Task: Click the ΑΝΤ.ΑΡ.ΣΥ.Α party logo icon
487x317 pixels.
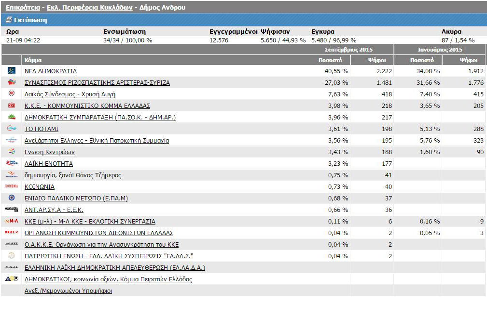Action: point(12,209)
